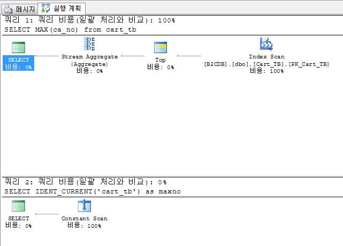
Task: Click the Top 비용: 0% label
Action: click(161, 64)
